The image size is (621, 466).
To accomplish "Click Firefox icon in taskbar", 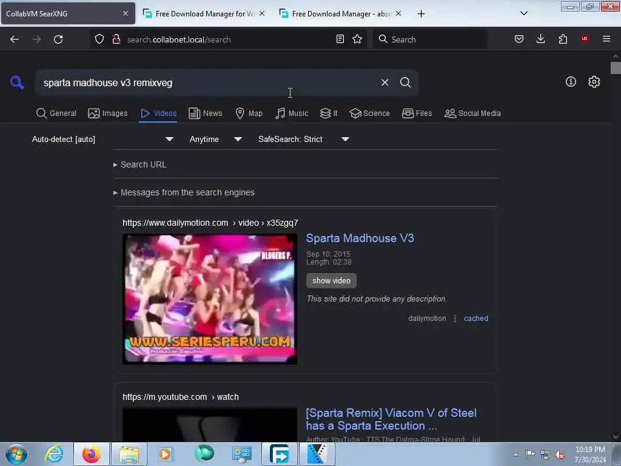I will (x=92, y=454).
